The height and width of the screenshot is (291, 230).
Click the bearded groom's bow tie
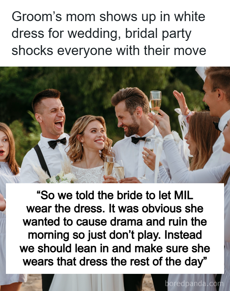coord(138,140)
